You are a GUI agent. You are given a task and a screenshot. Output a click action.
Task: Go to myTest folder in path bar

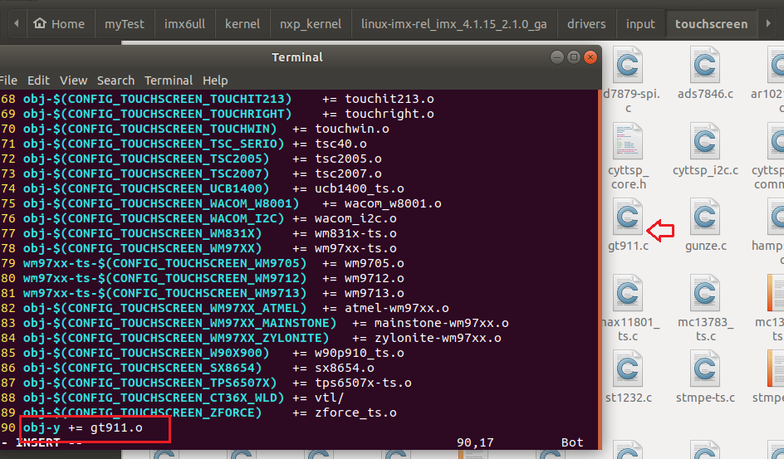pyautogui.click(x=124, y=24)
